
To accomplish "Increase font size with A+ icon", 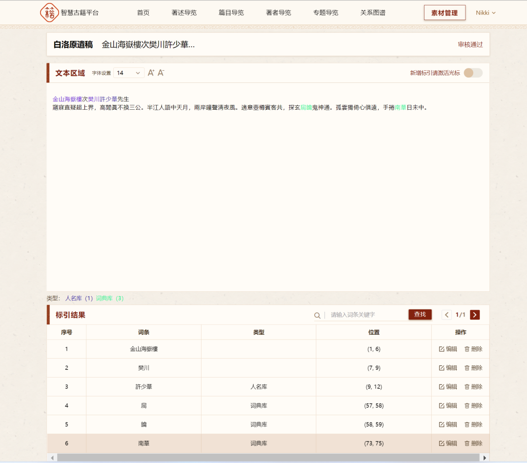I will point(151,73).
